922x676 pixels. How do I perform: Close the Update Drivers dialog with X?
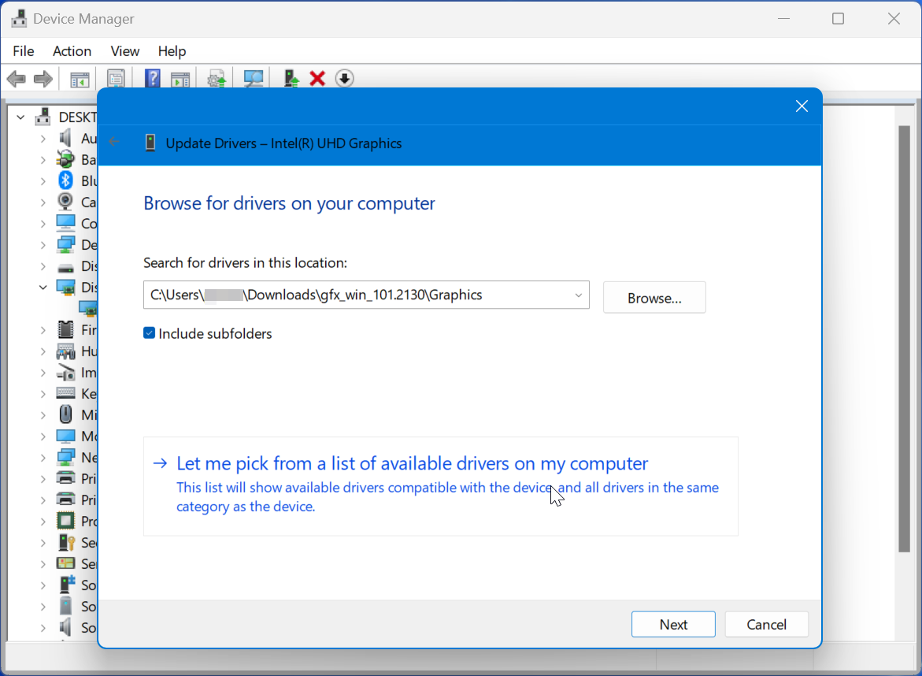(802, 106)
